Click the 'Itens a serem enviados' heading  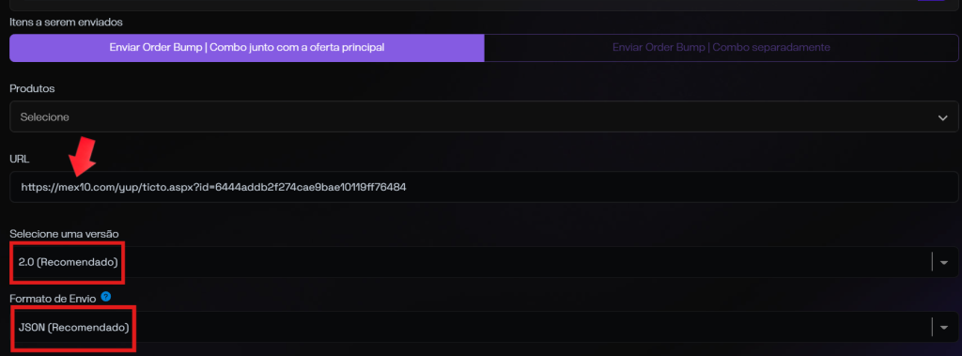tap(66, 23)
